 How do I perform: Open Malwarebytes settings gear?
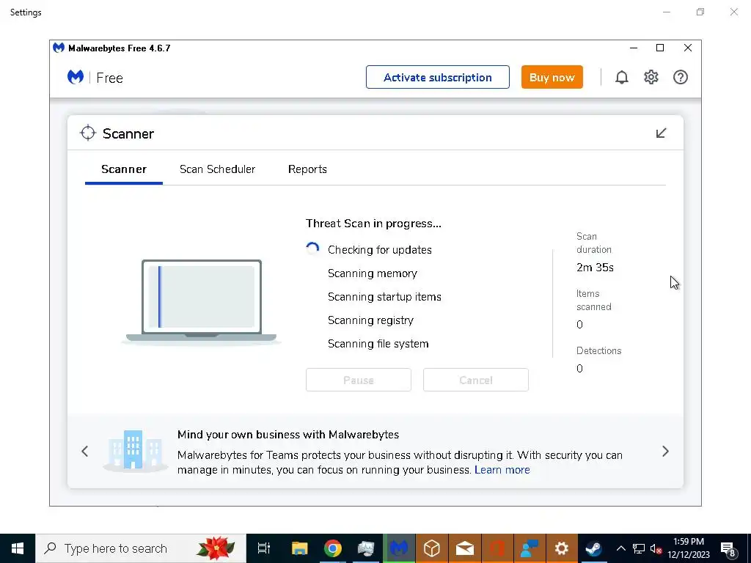[x=651, y=77]
